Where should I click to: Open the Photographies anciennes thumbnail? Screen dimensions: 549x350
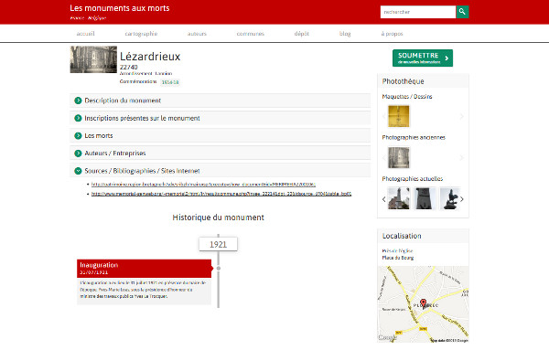pos(398,157)
